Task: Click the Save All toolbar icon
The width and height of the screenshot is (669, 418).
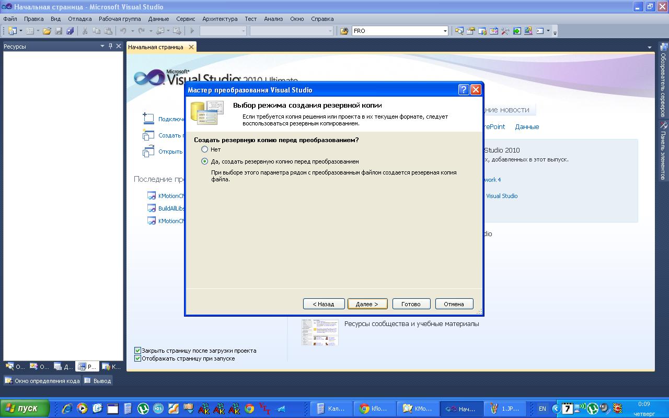Action: 70,31
